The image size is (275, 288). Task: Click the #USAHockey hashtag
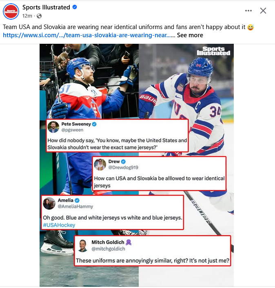click(x=59, y=225)
